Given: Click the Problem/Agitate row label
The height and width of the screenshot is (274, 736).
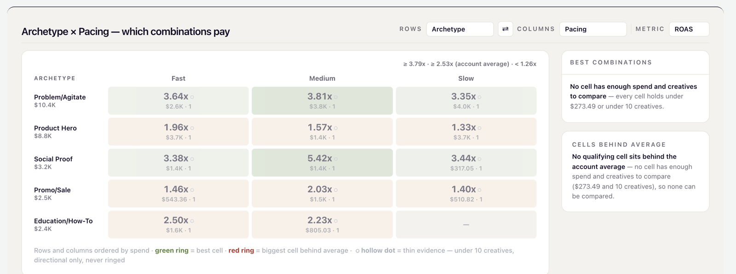Looking at the screenshot, I should (60, 97).
